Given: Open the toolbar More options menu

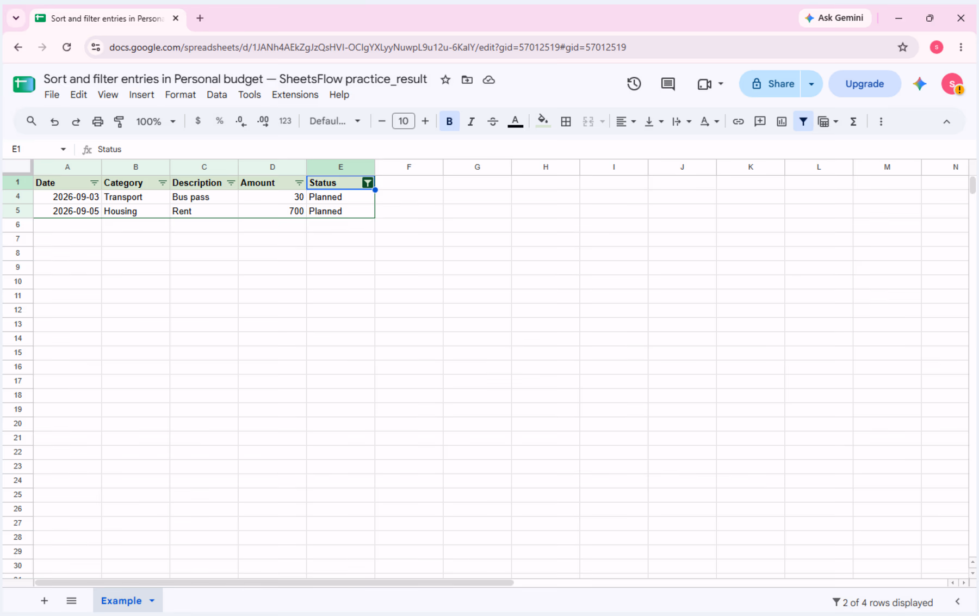Looking at the screenshot, I should (881, 121).
